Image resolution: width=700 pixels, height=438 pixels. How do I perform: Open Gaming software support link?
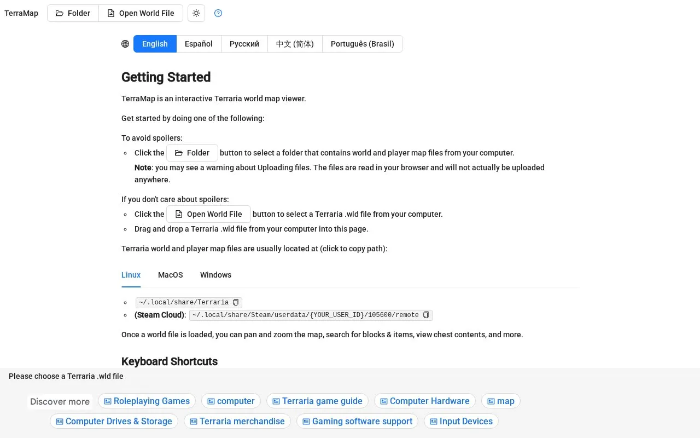click(358, 421)
